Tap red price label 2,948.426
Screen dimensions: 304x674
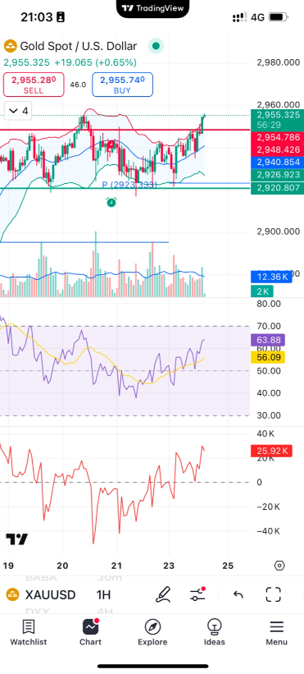(277, 150)
